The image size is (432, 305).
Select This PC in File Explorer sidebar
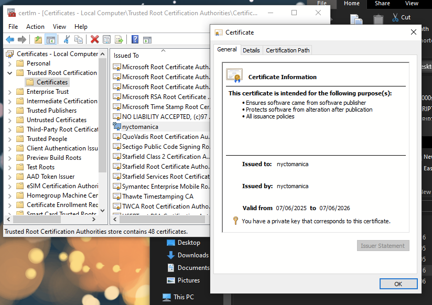[x=179, y=297]
